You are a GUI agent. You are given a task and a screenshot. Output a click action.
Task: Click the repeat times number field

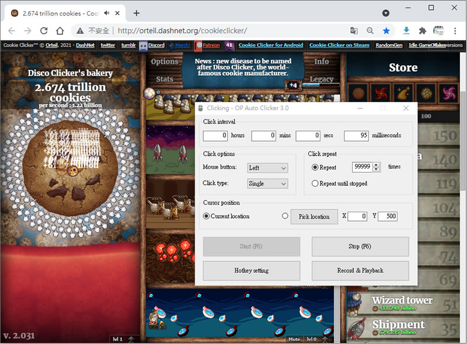pos(363,167)
